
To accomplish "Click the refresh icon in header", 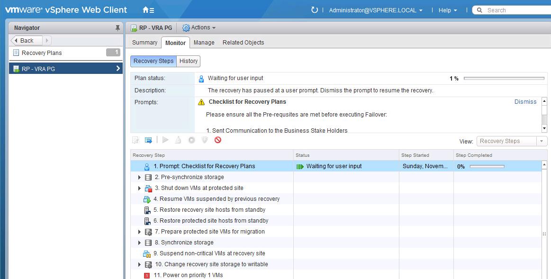I will [315, 10].
